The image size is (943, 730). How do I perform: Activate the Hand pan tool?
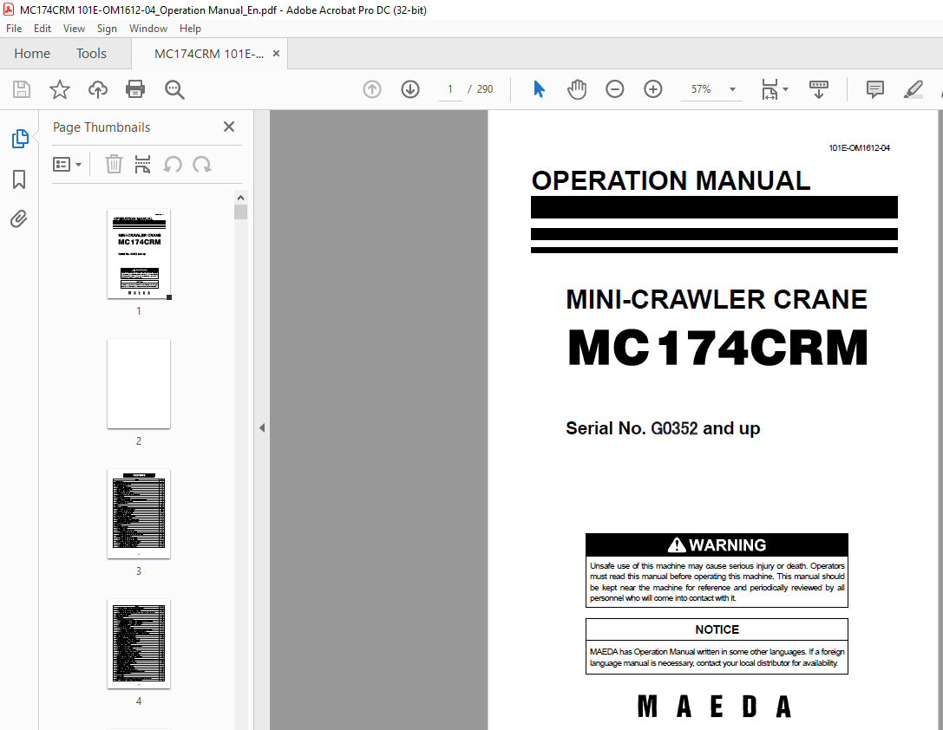576,89
